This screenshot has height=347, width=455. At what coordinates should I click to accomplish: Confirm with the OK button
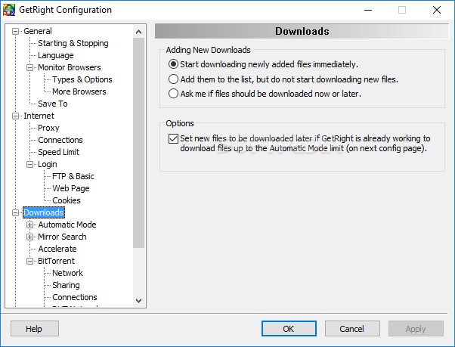[x=289, y=329]
